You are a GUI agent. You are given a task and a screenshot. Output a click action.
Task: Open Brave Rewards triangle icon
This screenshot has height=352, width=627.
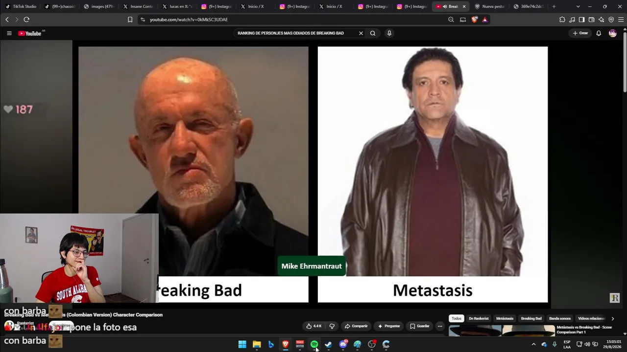coord(485,20)
